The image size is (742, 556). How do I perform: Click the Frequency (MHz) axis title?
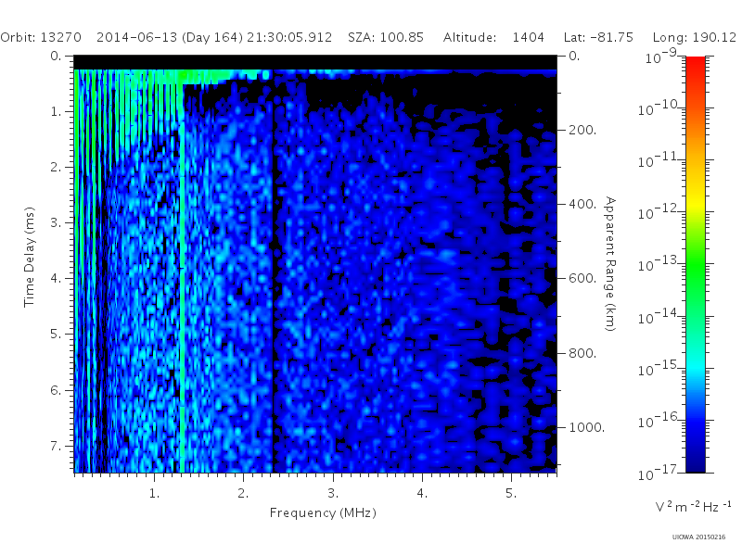coord(323,513)
